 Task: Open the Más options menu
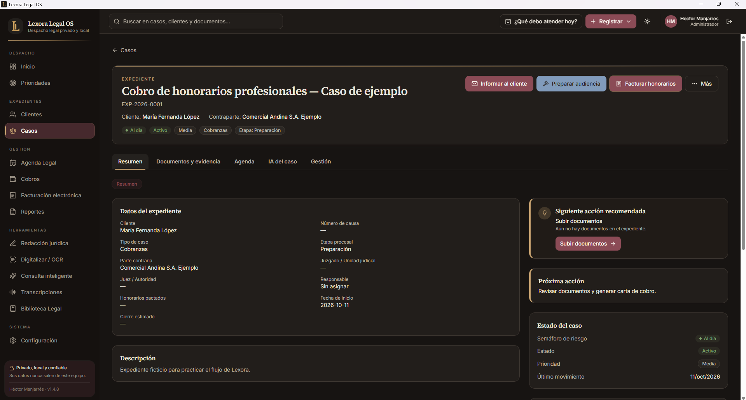(x=702, y=84)
